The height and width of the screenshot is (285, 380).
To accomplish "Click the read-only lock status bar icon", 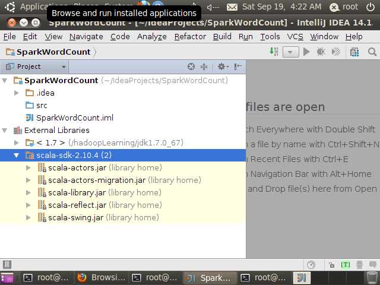I will point(331,265).
